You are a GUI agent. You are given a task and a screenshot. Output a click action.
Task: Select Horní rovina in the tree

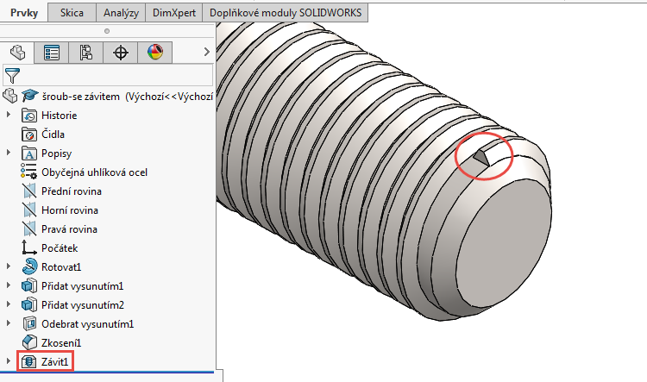pyautogui.click(x=70, y=210)
